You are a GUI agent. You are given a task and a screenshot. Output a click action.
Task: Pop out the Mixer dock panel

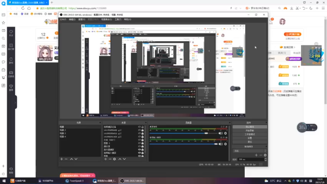(229, 123)
